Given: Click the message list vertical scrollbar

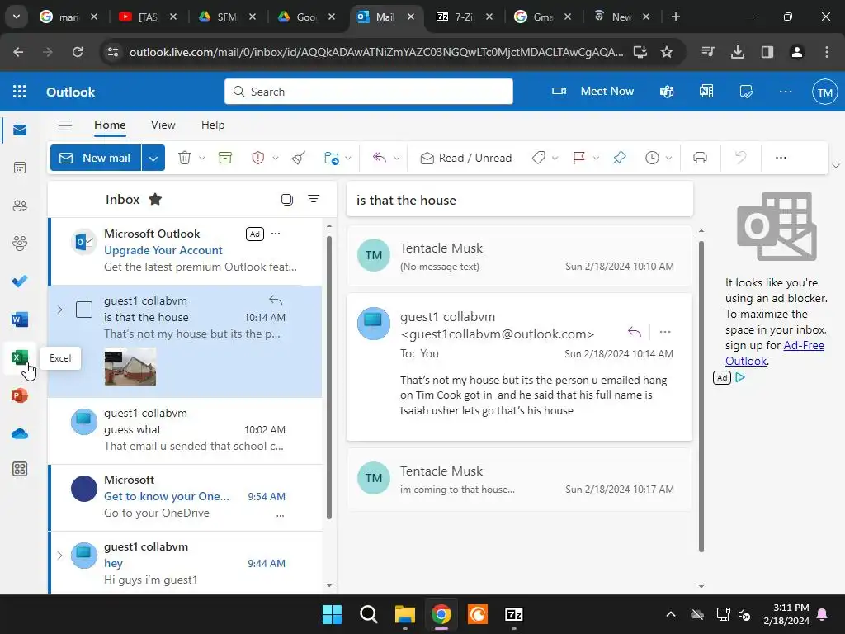Looking at the screenshot, I should [329, 377].
